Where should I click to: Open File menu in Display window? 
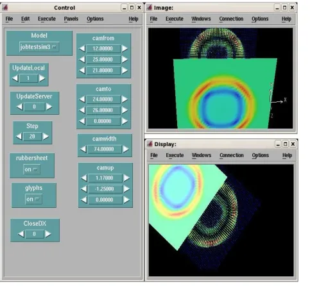[x=154, y=155]
